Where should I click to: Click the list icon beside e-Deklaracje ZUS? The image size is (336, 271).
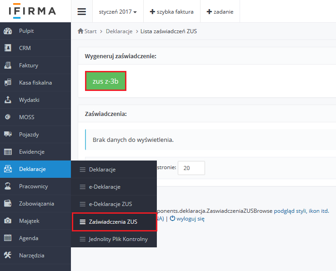click(x=82, y=204)
